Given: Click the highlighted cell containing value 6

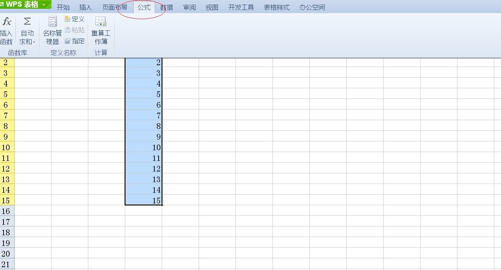Looking at the screenshot, I should (x=144, y=105).
